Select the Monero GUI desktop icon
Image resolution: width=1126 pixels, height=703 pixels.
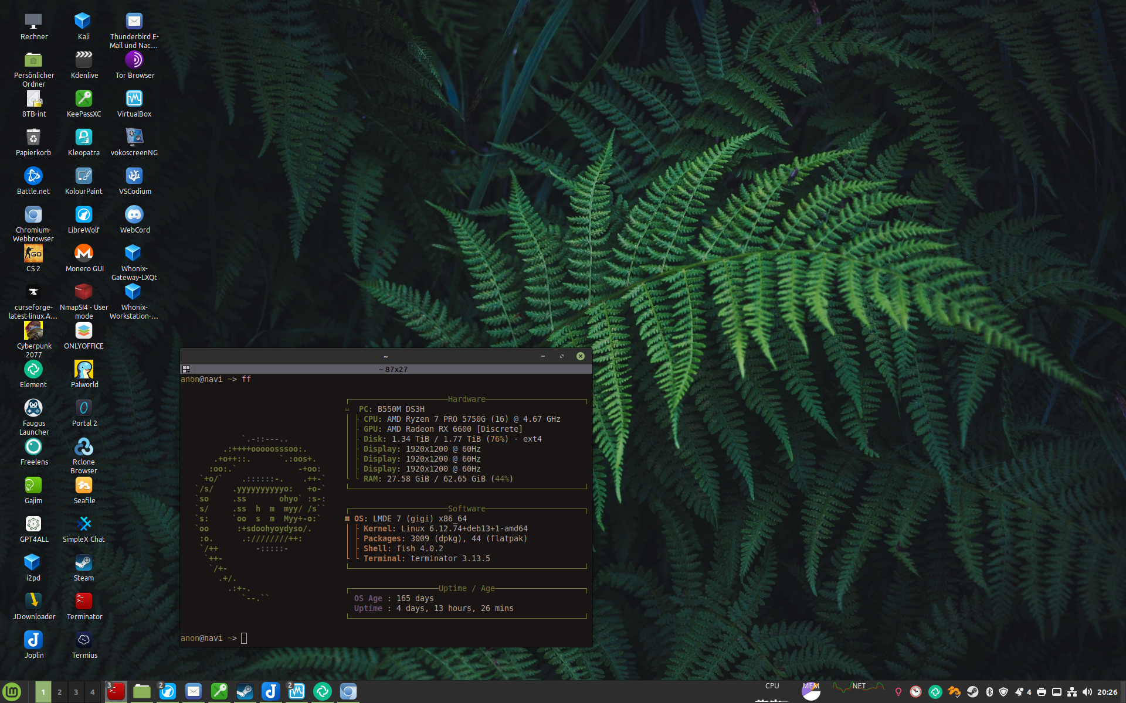point(83,254)
